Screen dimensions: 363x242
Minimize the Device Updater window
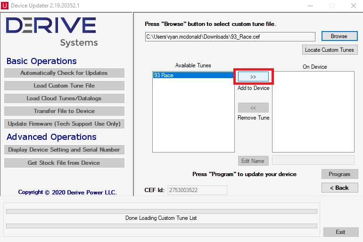[x=311, y=6]
